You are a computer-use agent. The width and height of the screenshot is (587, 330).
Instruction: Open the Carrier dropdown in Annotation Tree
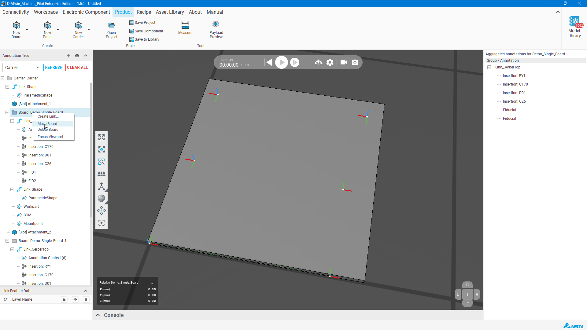(x=22, y=68)
